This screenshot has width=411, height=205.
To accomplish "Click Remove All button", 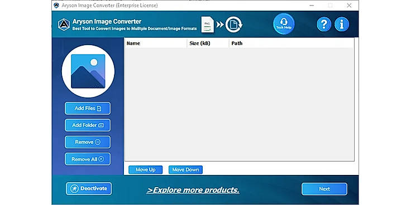I will [88, 159].
